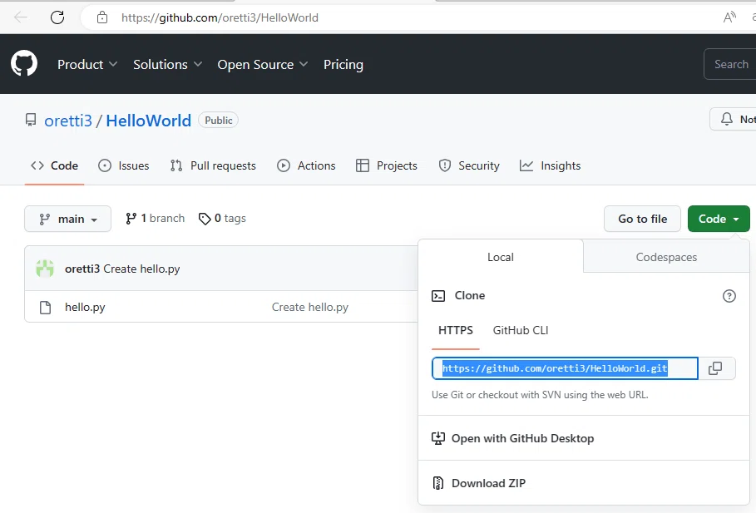Viewport: 756px width, 513px height.
Task: Click the desktop download icon by GitHub Desktop
Action: [x=437, y=438]
